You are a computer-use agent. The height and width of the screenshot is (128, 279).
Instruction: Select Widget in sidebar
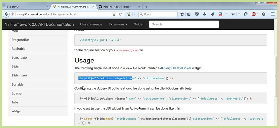click(38, 111)
